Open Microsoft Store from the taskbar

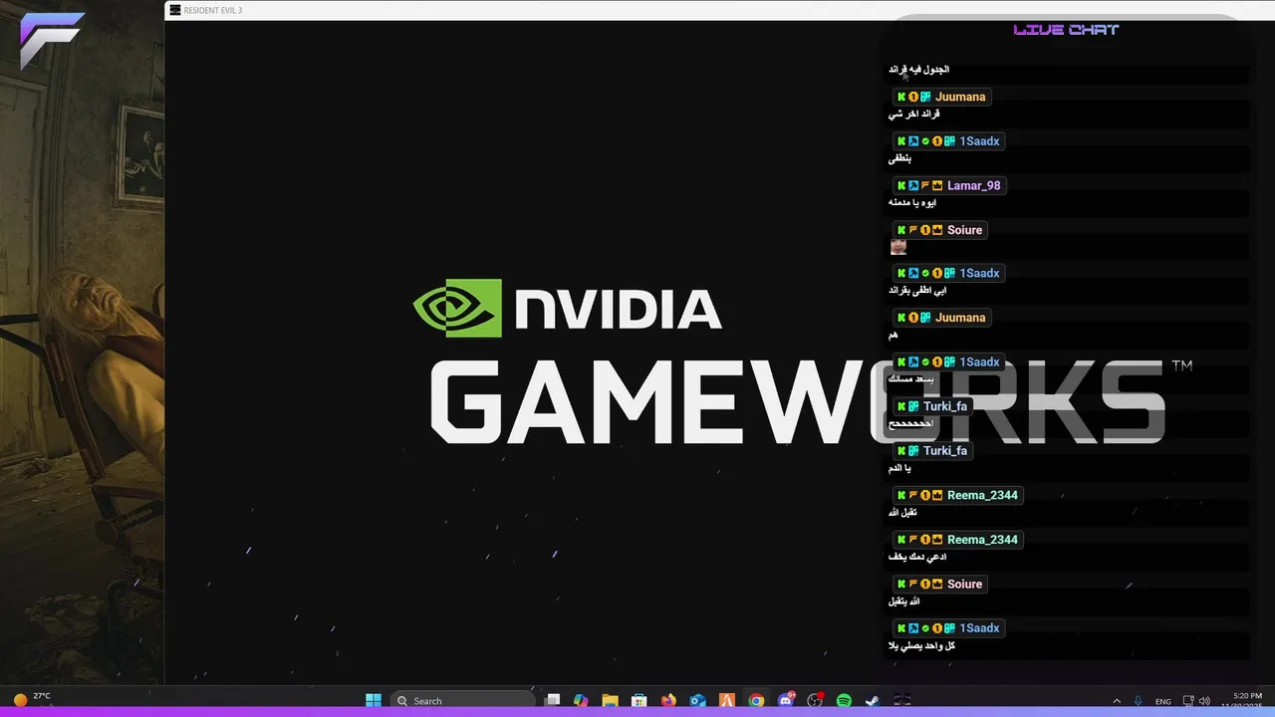pyautogui.click(x=639, y=700)
